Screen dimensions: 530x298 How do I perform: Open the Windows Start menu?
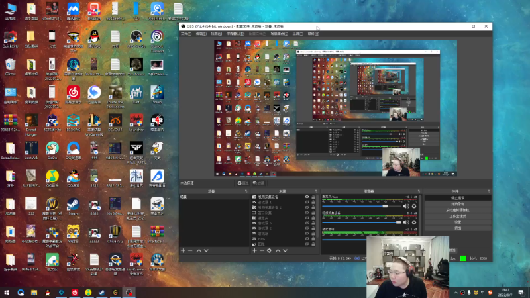click(7, 293)
